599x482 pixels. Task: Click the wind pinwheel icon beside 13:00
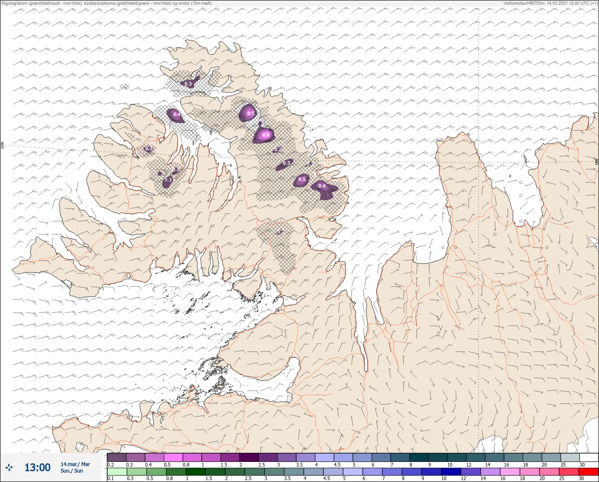[9, 467]
